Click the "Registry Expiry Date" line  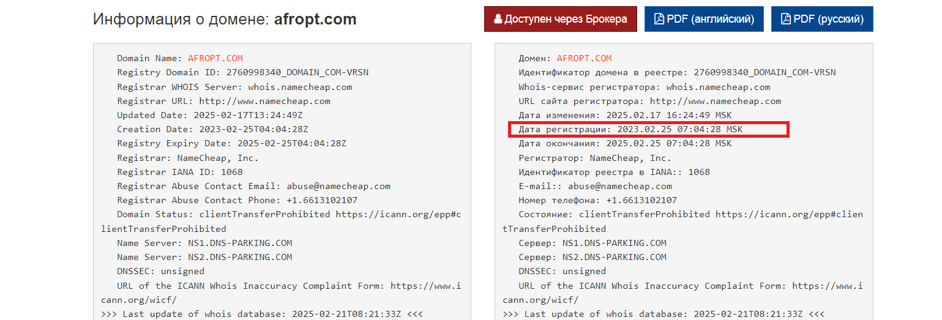click(232, 143)
